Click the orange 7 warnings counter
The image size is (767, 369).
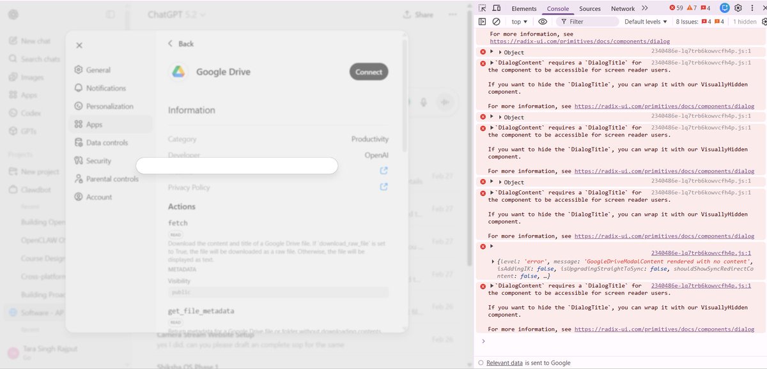[691, 8]
